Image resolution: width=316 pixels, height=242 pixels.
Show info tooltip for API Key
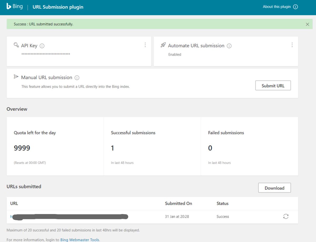pyautogui.click(x=42, y=46)
